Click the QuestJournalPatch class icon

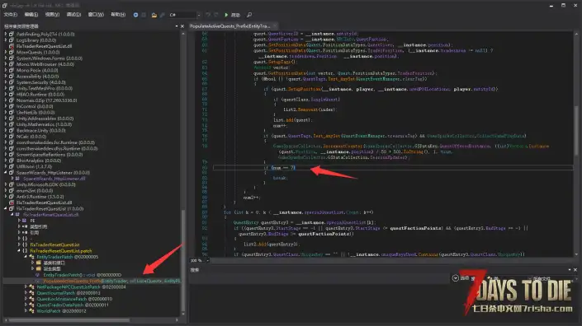pyautogui.click(x=31, y=293)
